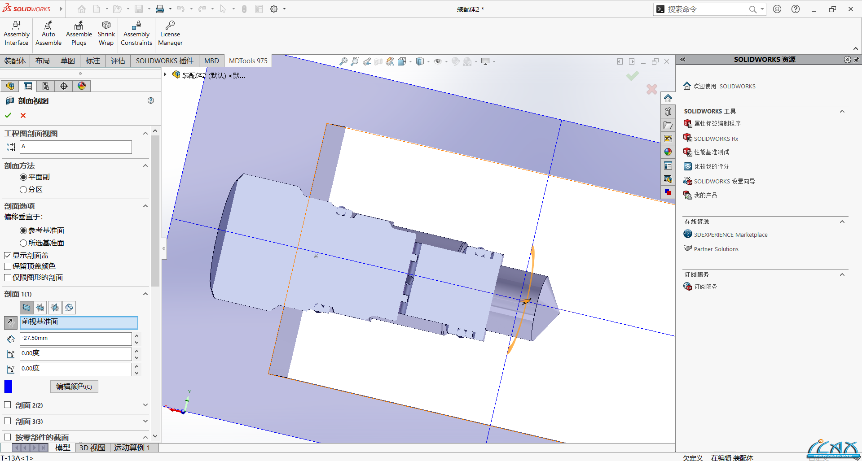Image resolution: width=862 pixels, height=461 pixels.
Task: Click the 编辑颜色(C) button
Action: pyautogui.click(x=74, y=387)
